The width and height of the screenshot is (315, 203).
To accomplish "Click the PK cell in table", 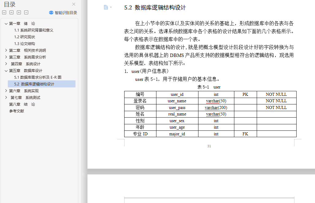I will [245, 94].
